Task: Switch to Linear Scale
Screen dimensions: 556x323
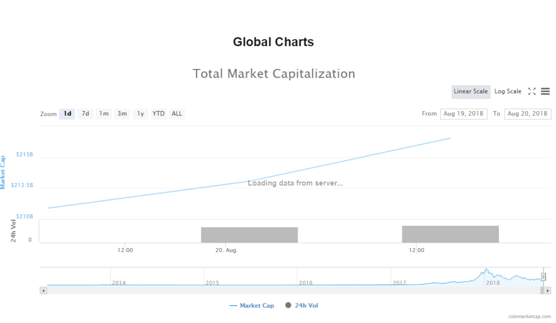Action: [x=470, y=91]
